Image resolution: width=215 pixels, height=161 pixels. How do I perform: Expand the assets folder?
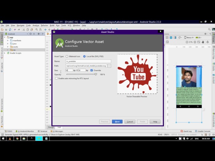[x=8, y=47]
